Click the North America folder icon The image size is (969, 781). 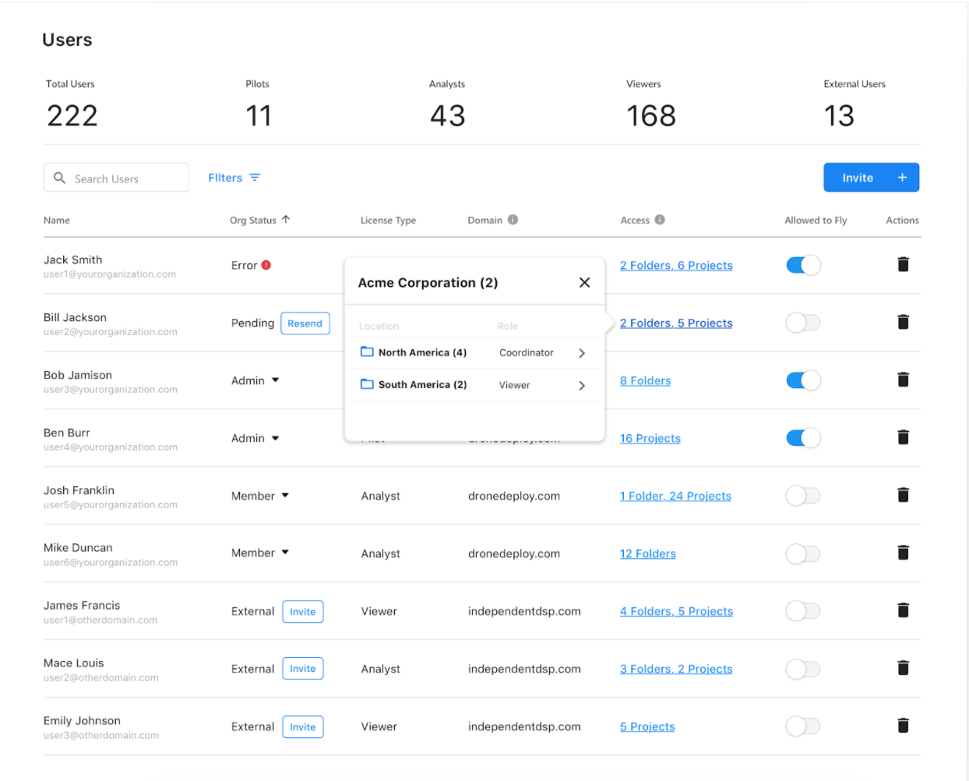coord(367,352)
